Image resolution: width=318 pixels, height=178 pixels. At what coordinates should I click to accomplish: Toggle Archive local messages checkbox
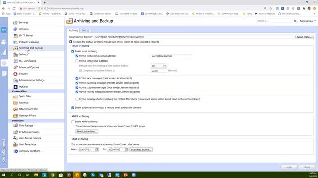tap(77, 78)
